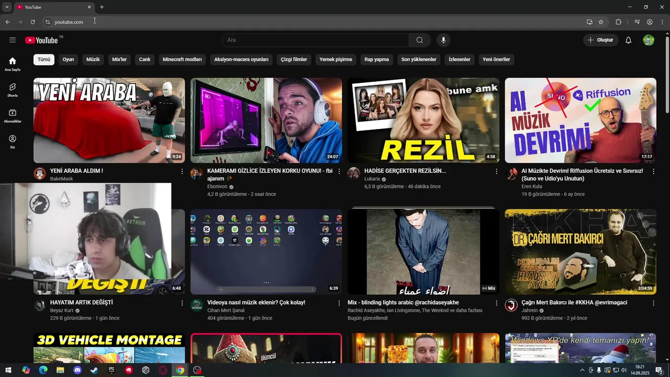Select the Canlı filter chip
This screenshot has height=377, width=670.
click(144, 60)
